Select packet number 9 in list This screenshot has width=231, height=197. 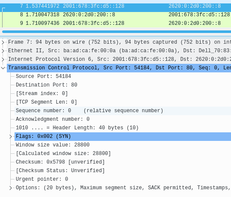click(115, 23)
